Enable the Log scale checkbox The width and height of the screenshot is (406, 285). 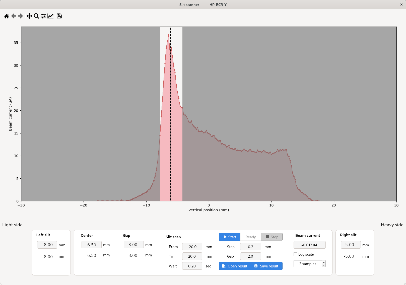[x=295, y=254]
